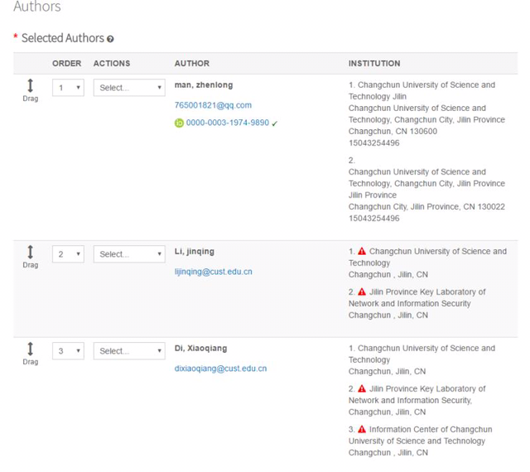Open order dropdown for author 1

tap(68, 87)
